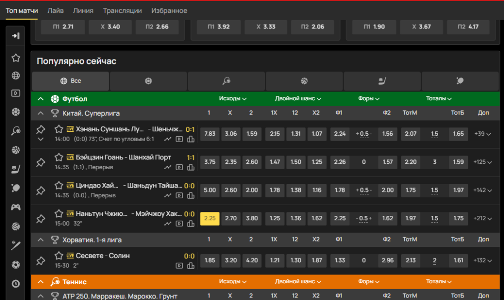Switch to the Трансляции tab
This screenshot has width=504, height=300.
(x=123, y=11)
